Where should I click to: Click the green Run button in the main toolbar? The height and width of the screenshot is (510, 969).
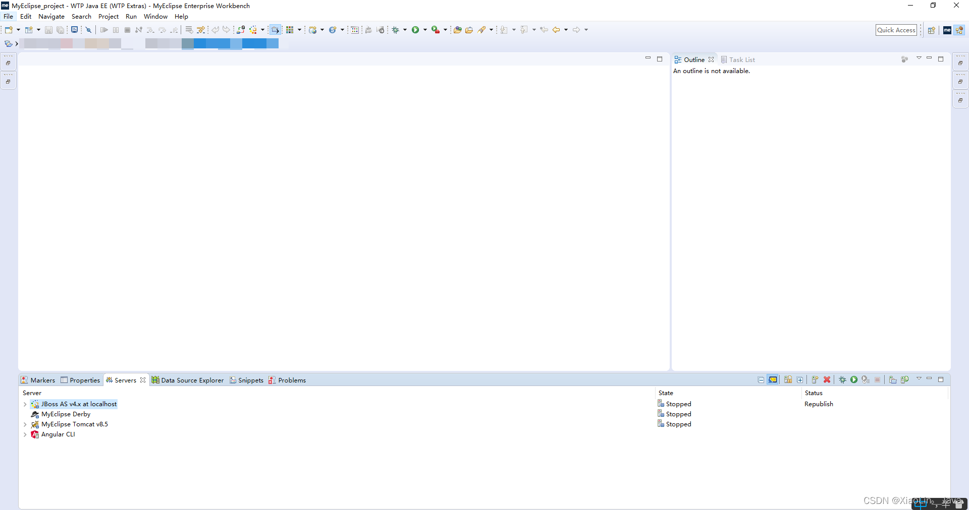click(x=415, y=30)
